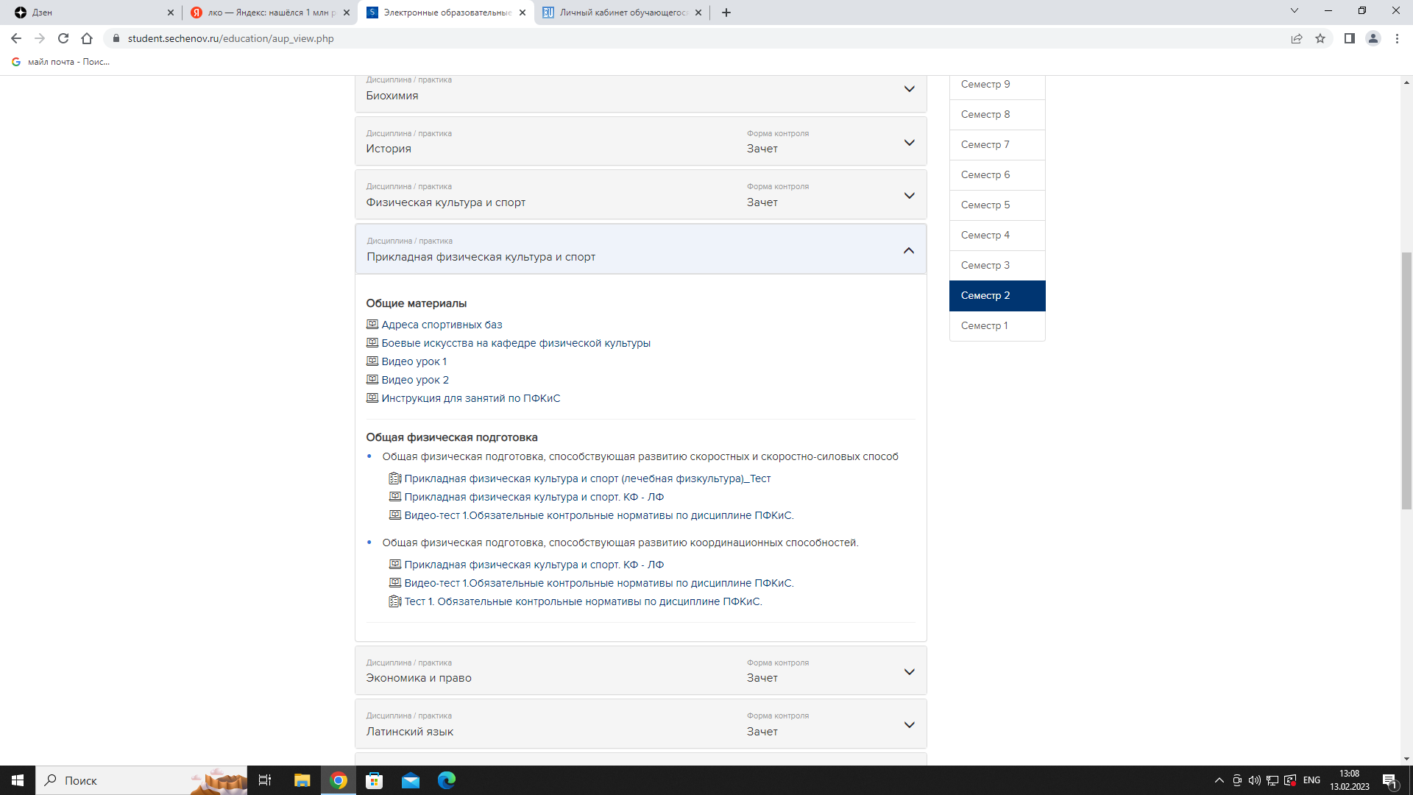Screen dimensions: 1413x795
Task: Select Семестр 1 in sidebar
Action: (x=997, y=326)
